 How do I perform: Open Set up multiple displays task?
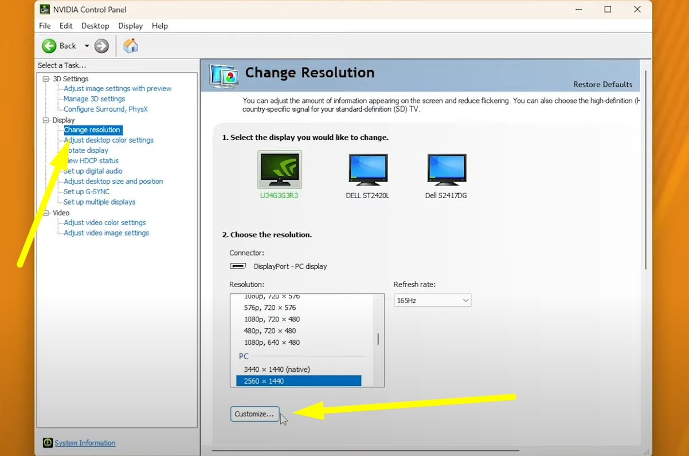(100, 202)
